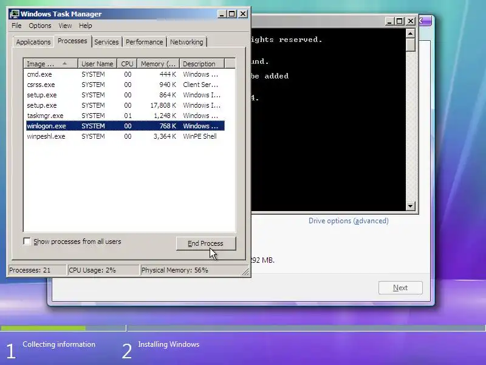Select the taskmgr.exe process
Viewport: 486px width, 365px height.
(x=125, y=116)
